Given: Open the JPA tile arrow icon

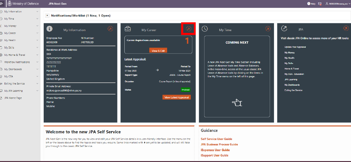Looking at the screenshot, I should click(x=346, y=28).
